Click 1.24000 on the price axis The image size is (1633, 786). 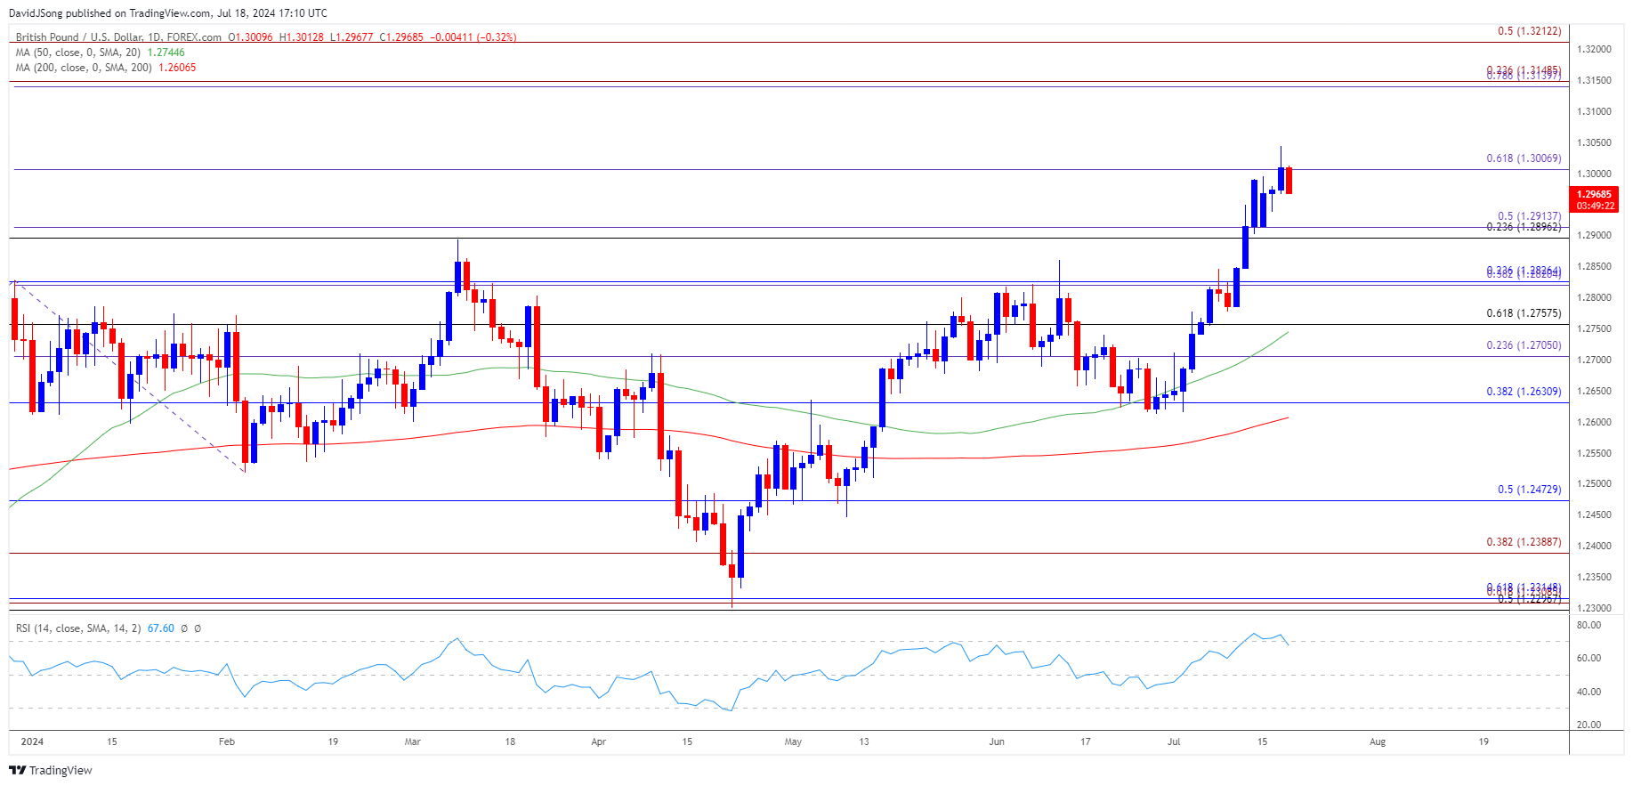1594,547
